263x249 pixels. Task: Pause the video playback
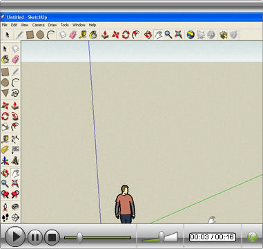point(35,237)
